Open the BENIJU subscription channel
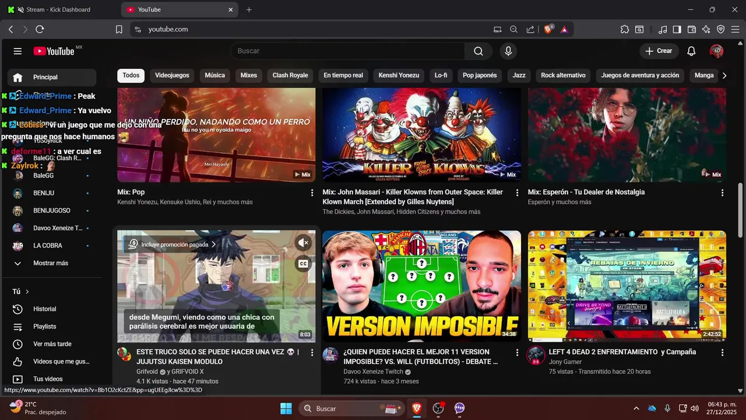Viewport: 746px width, 420px height. point(52,193)
